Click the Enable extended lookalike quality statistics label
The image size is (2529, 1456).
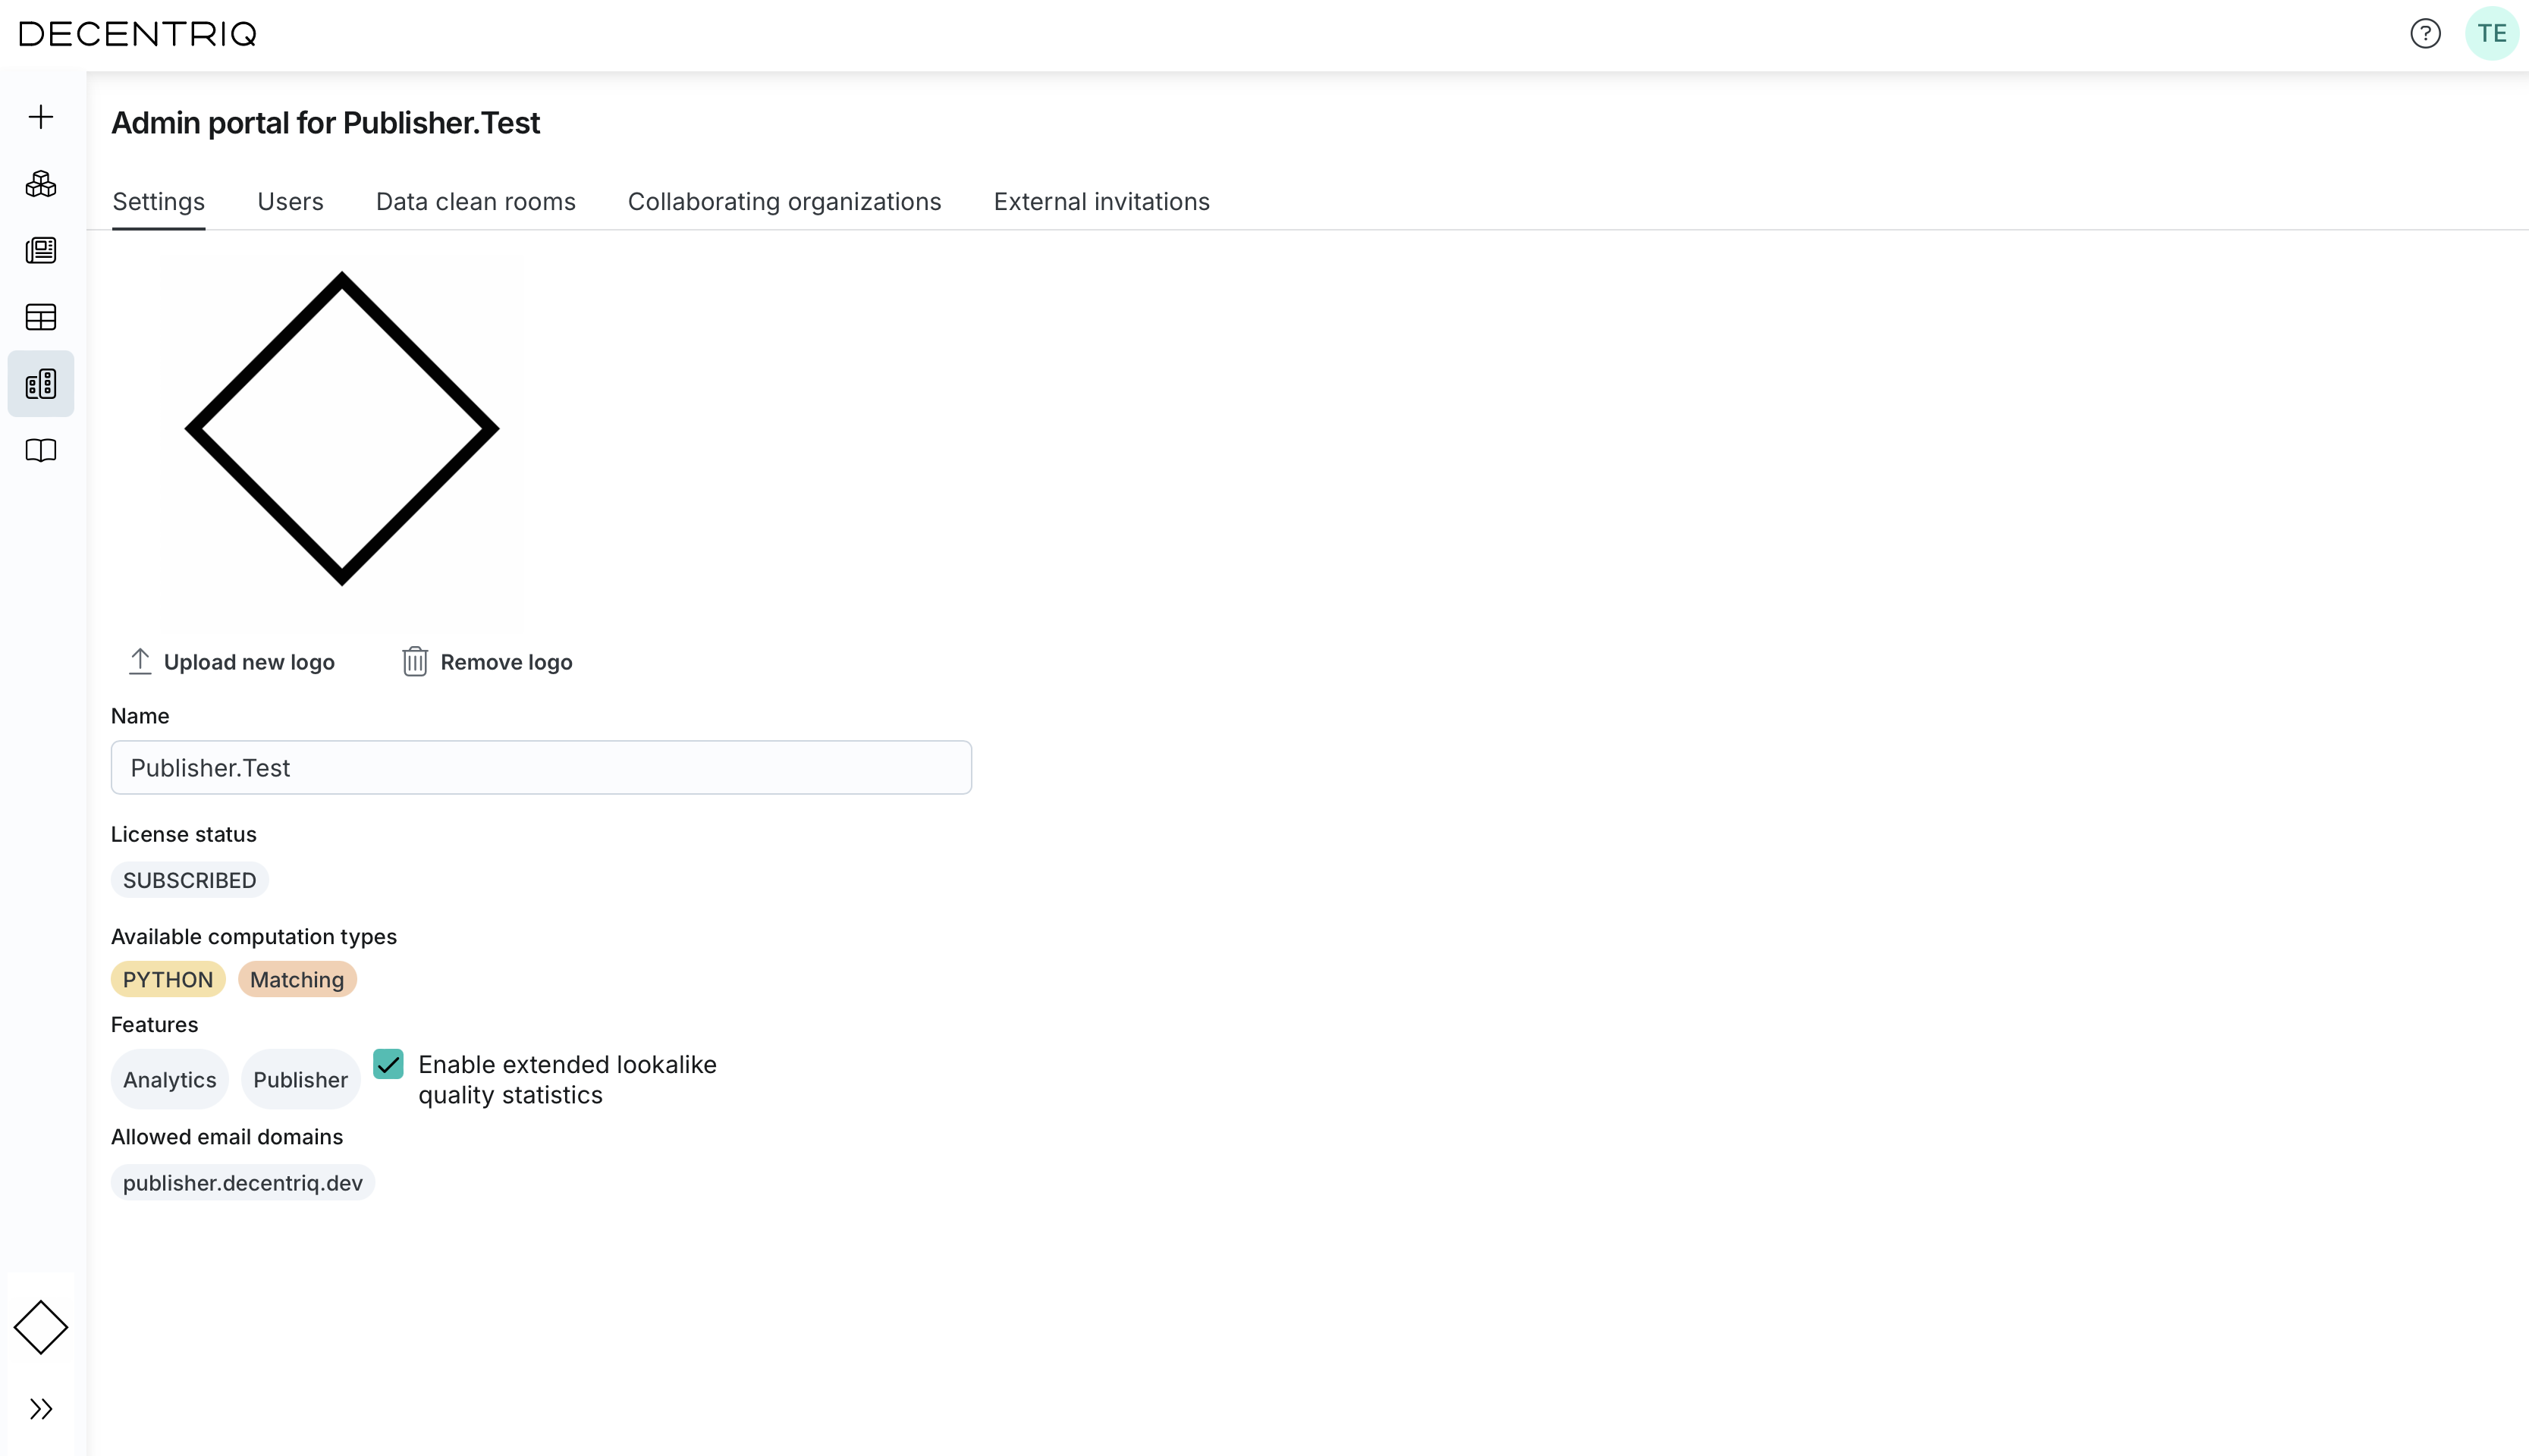click(x=567, y=1080)
